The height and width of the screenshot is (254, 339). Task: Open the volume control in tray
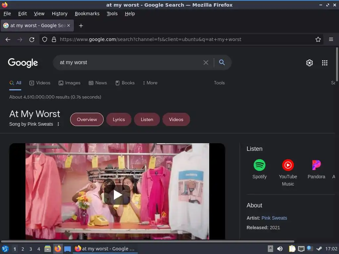[280, 249]
